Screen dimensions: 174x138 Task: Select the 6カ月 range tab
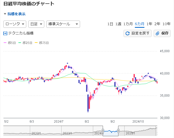coord(140,24)
